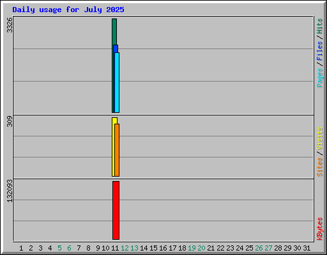327x255 pixels.
Task: Click the 309 axis value
Action: (x=10, y=121)
